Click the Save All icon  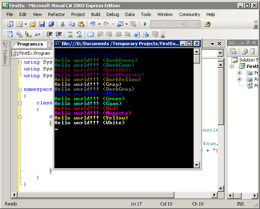[x=51, y=24]
